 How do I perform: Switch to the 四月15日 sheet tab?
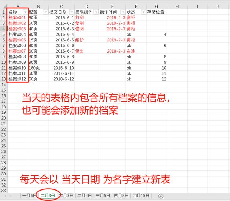click(141, 196)
